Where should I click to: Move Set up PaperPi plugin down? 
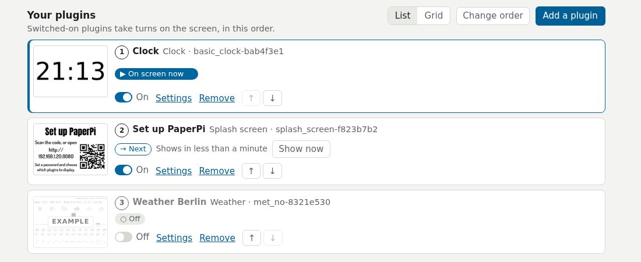[x=272, y=171]
